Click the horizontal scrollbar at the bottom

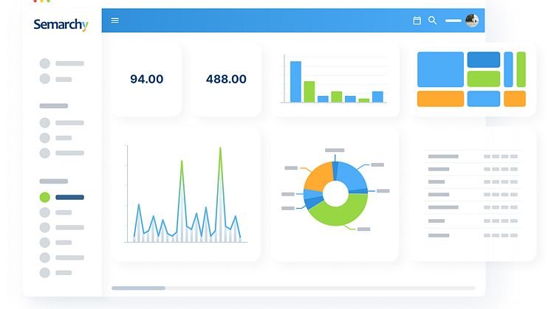click(x=139, y=288)
